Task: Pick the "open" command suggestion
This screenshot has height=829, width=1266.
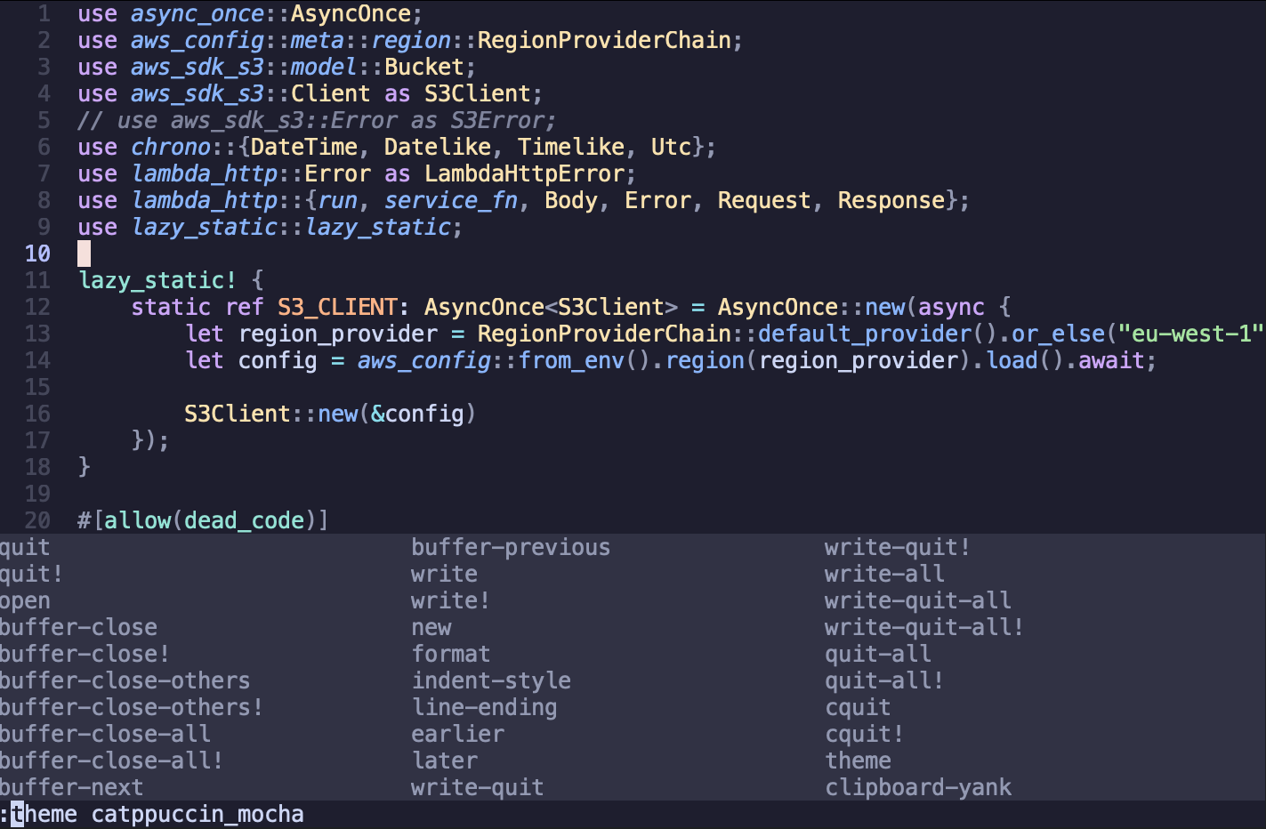Action: pyautogui.click(x=25, y=600)
